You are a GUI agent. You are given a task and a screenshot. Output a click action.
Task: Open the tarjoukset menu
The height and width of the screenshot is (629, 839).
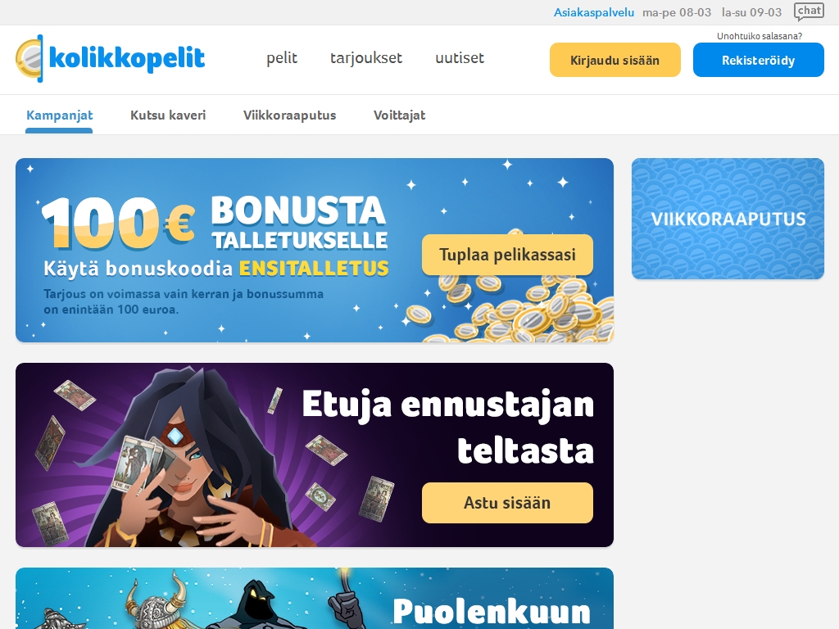point(366,58)
